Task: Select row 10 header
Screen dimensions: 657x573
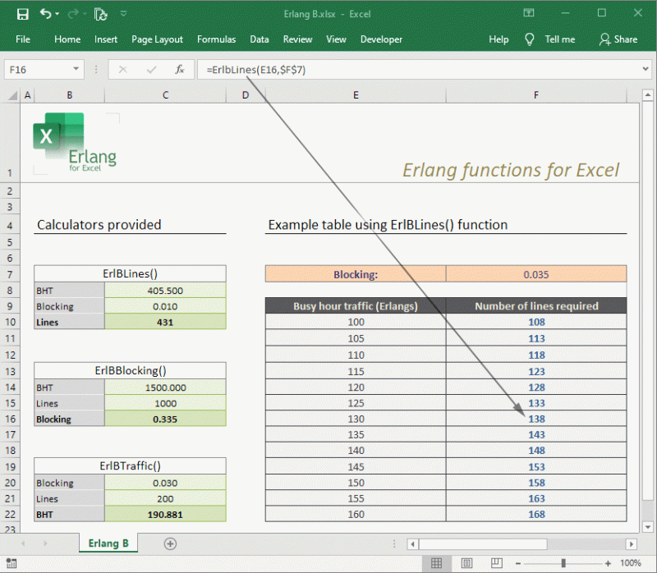Action: [10, 322]
